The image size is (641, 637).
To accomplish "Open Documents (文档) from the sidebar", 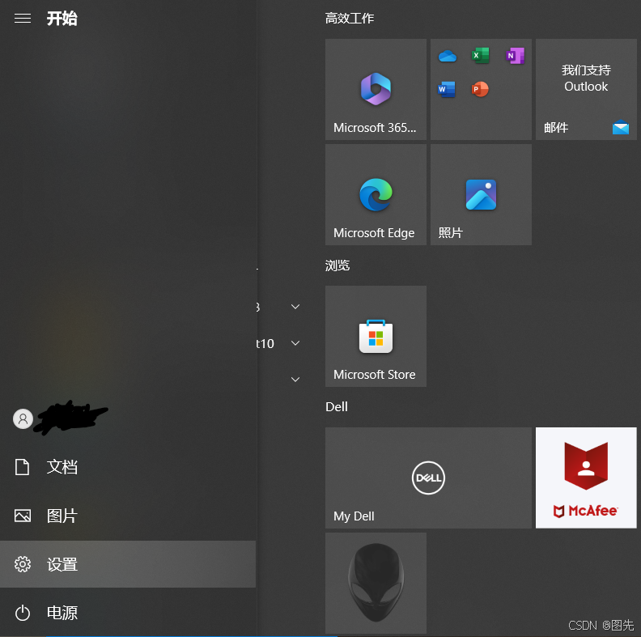I will 128,467.
